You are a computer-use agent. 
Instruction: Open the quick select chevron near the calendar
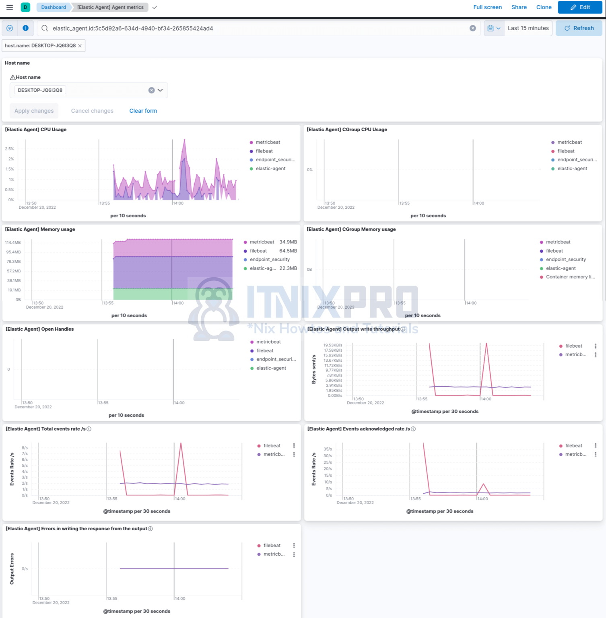tap(499, 28)
